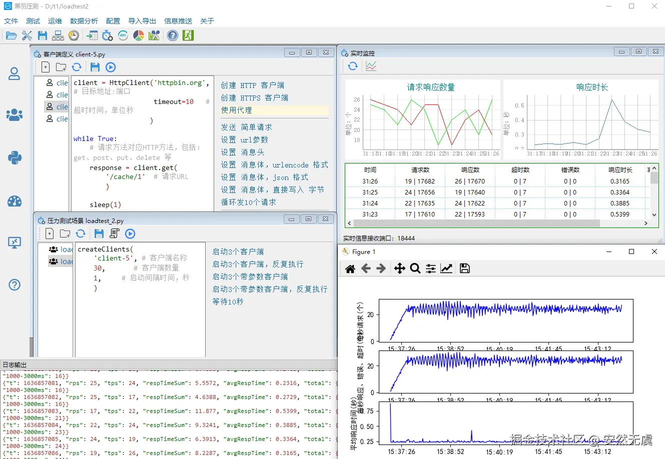
Task: Refresh the client definition file list
Action: [77, 67]
